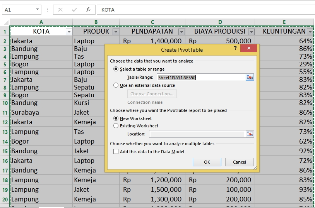Confirm the dialog with OK
The height and width of the screenshot is (208, 315).
click(x=207, y=162)
